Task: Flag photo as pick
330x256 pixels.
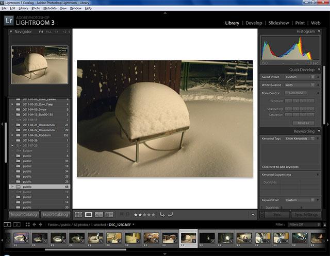Action: (x=122, y=215)
